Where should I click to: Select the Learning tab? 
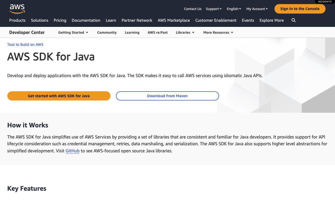point(132,33)
